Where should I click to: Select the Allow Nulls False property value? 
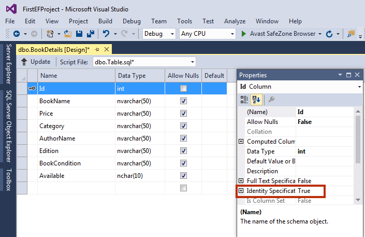click(325, 122)
